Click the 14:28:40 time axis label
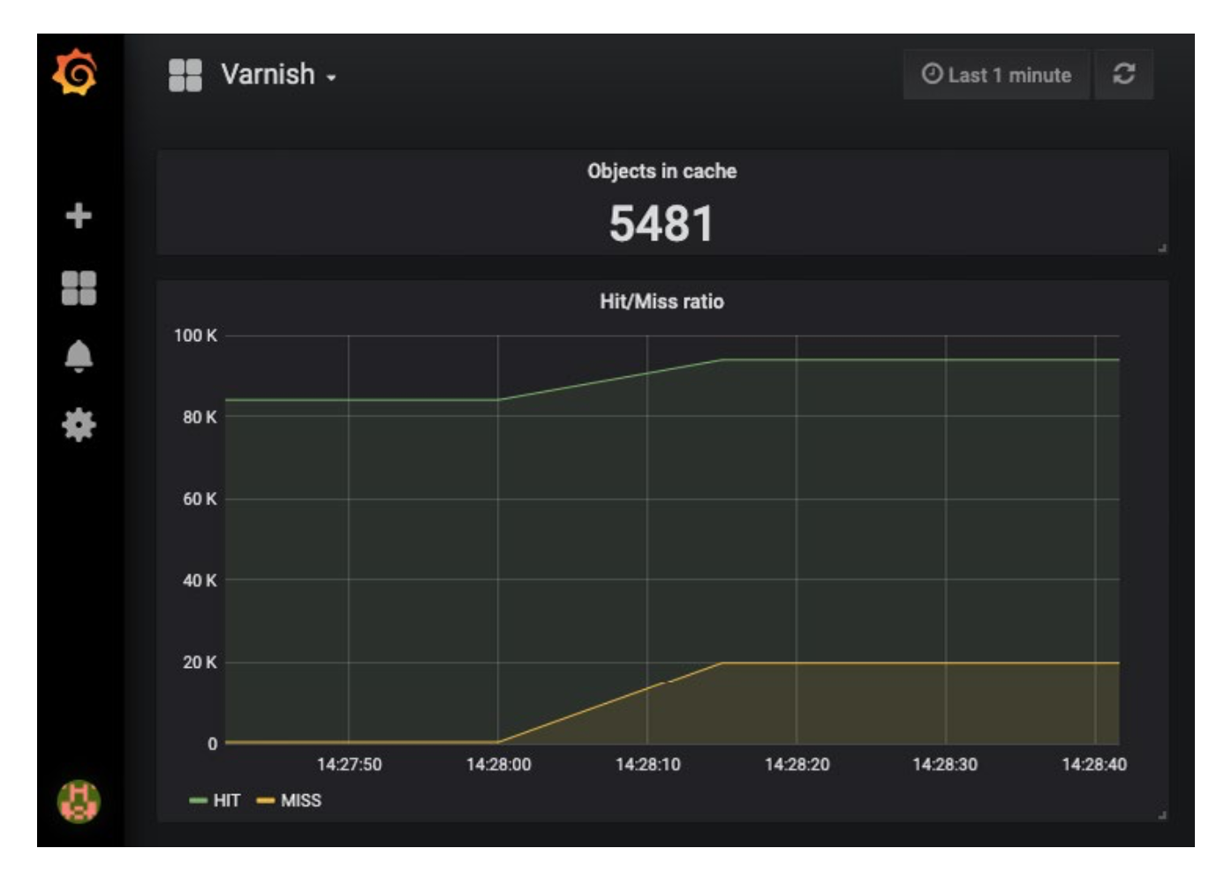Viewport: 1224px width, 871px height. [1094, 764]
